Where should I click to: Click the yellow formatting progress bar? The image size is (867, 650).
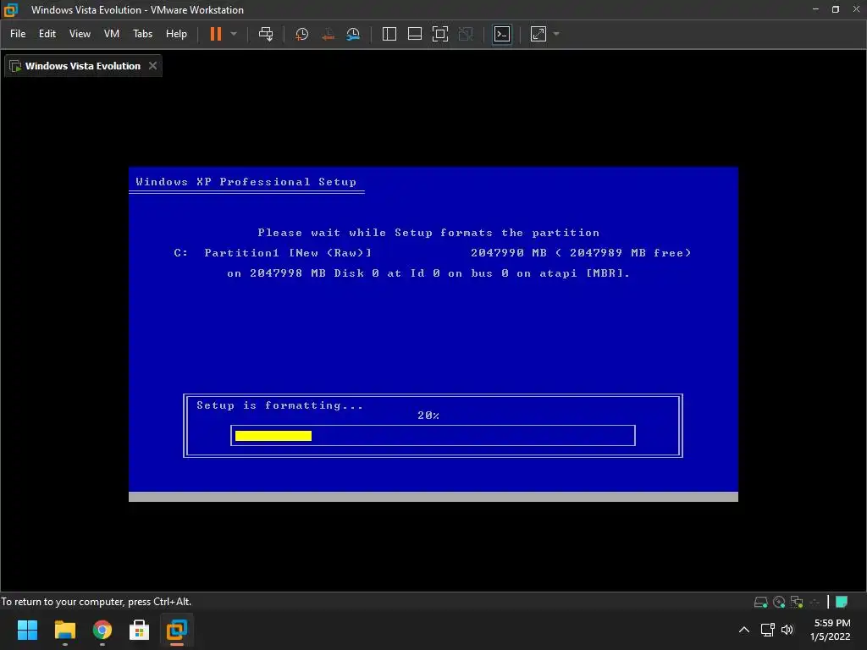(273, 436)
